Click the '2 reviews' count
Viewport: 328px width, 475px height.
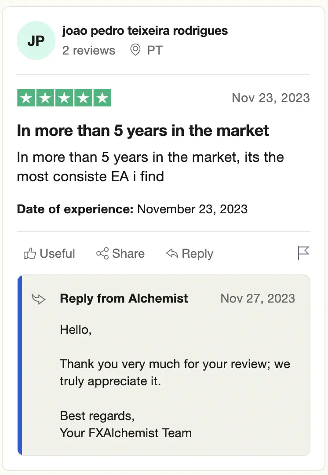[89, 51]
